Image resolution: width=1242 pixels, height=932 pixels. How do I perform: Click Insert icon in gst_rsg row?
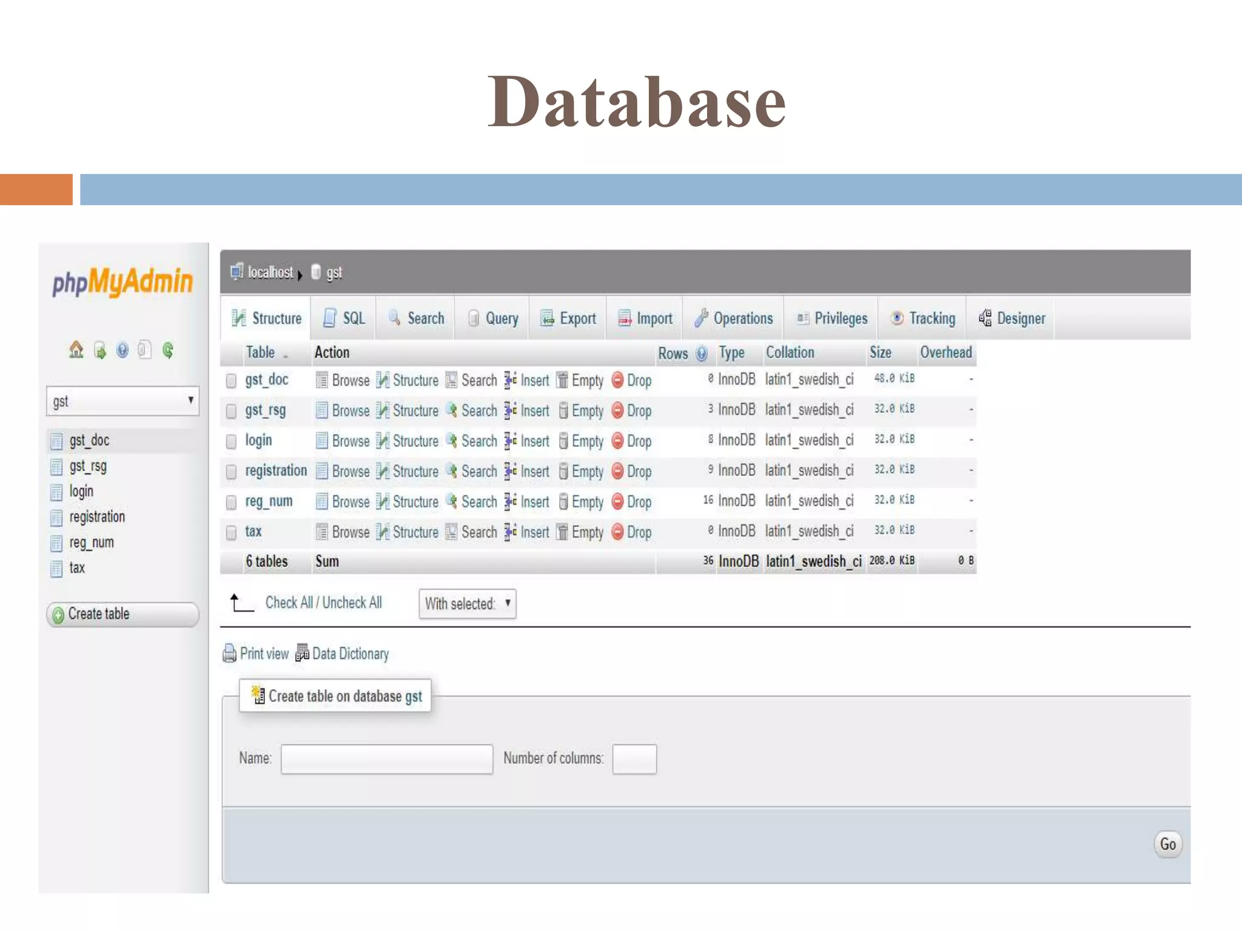510,410
